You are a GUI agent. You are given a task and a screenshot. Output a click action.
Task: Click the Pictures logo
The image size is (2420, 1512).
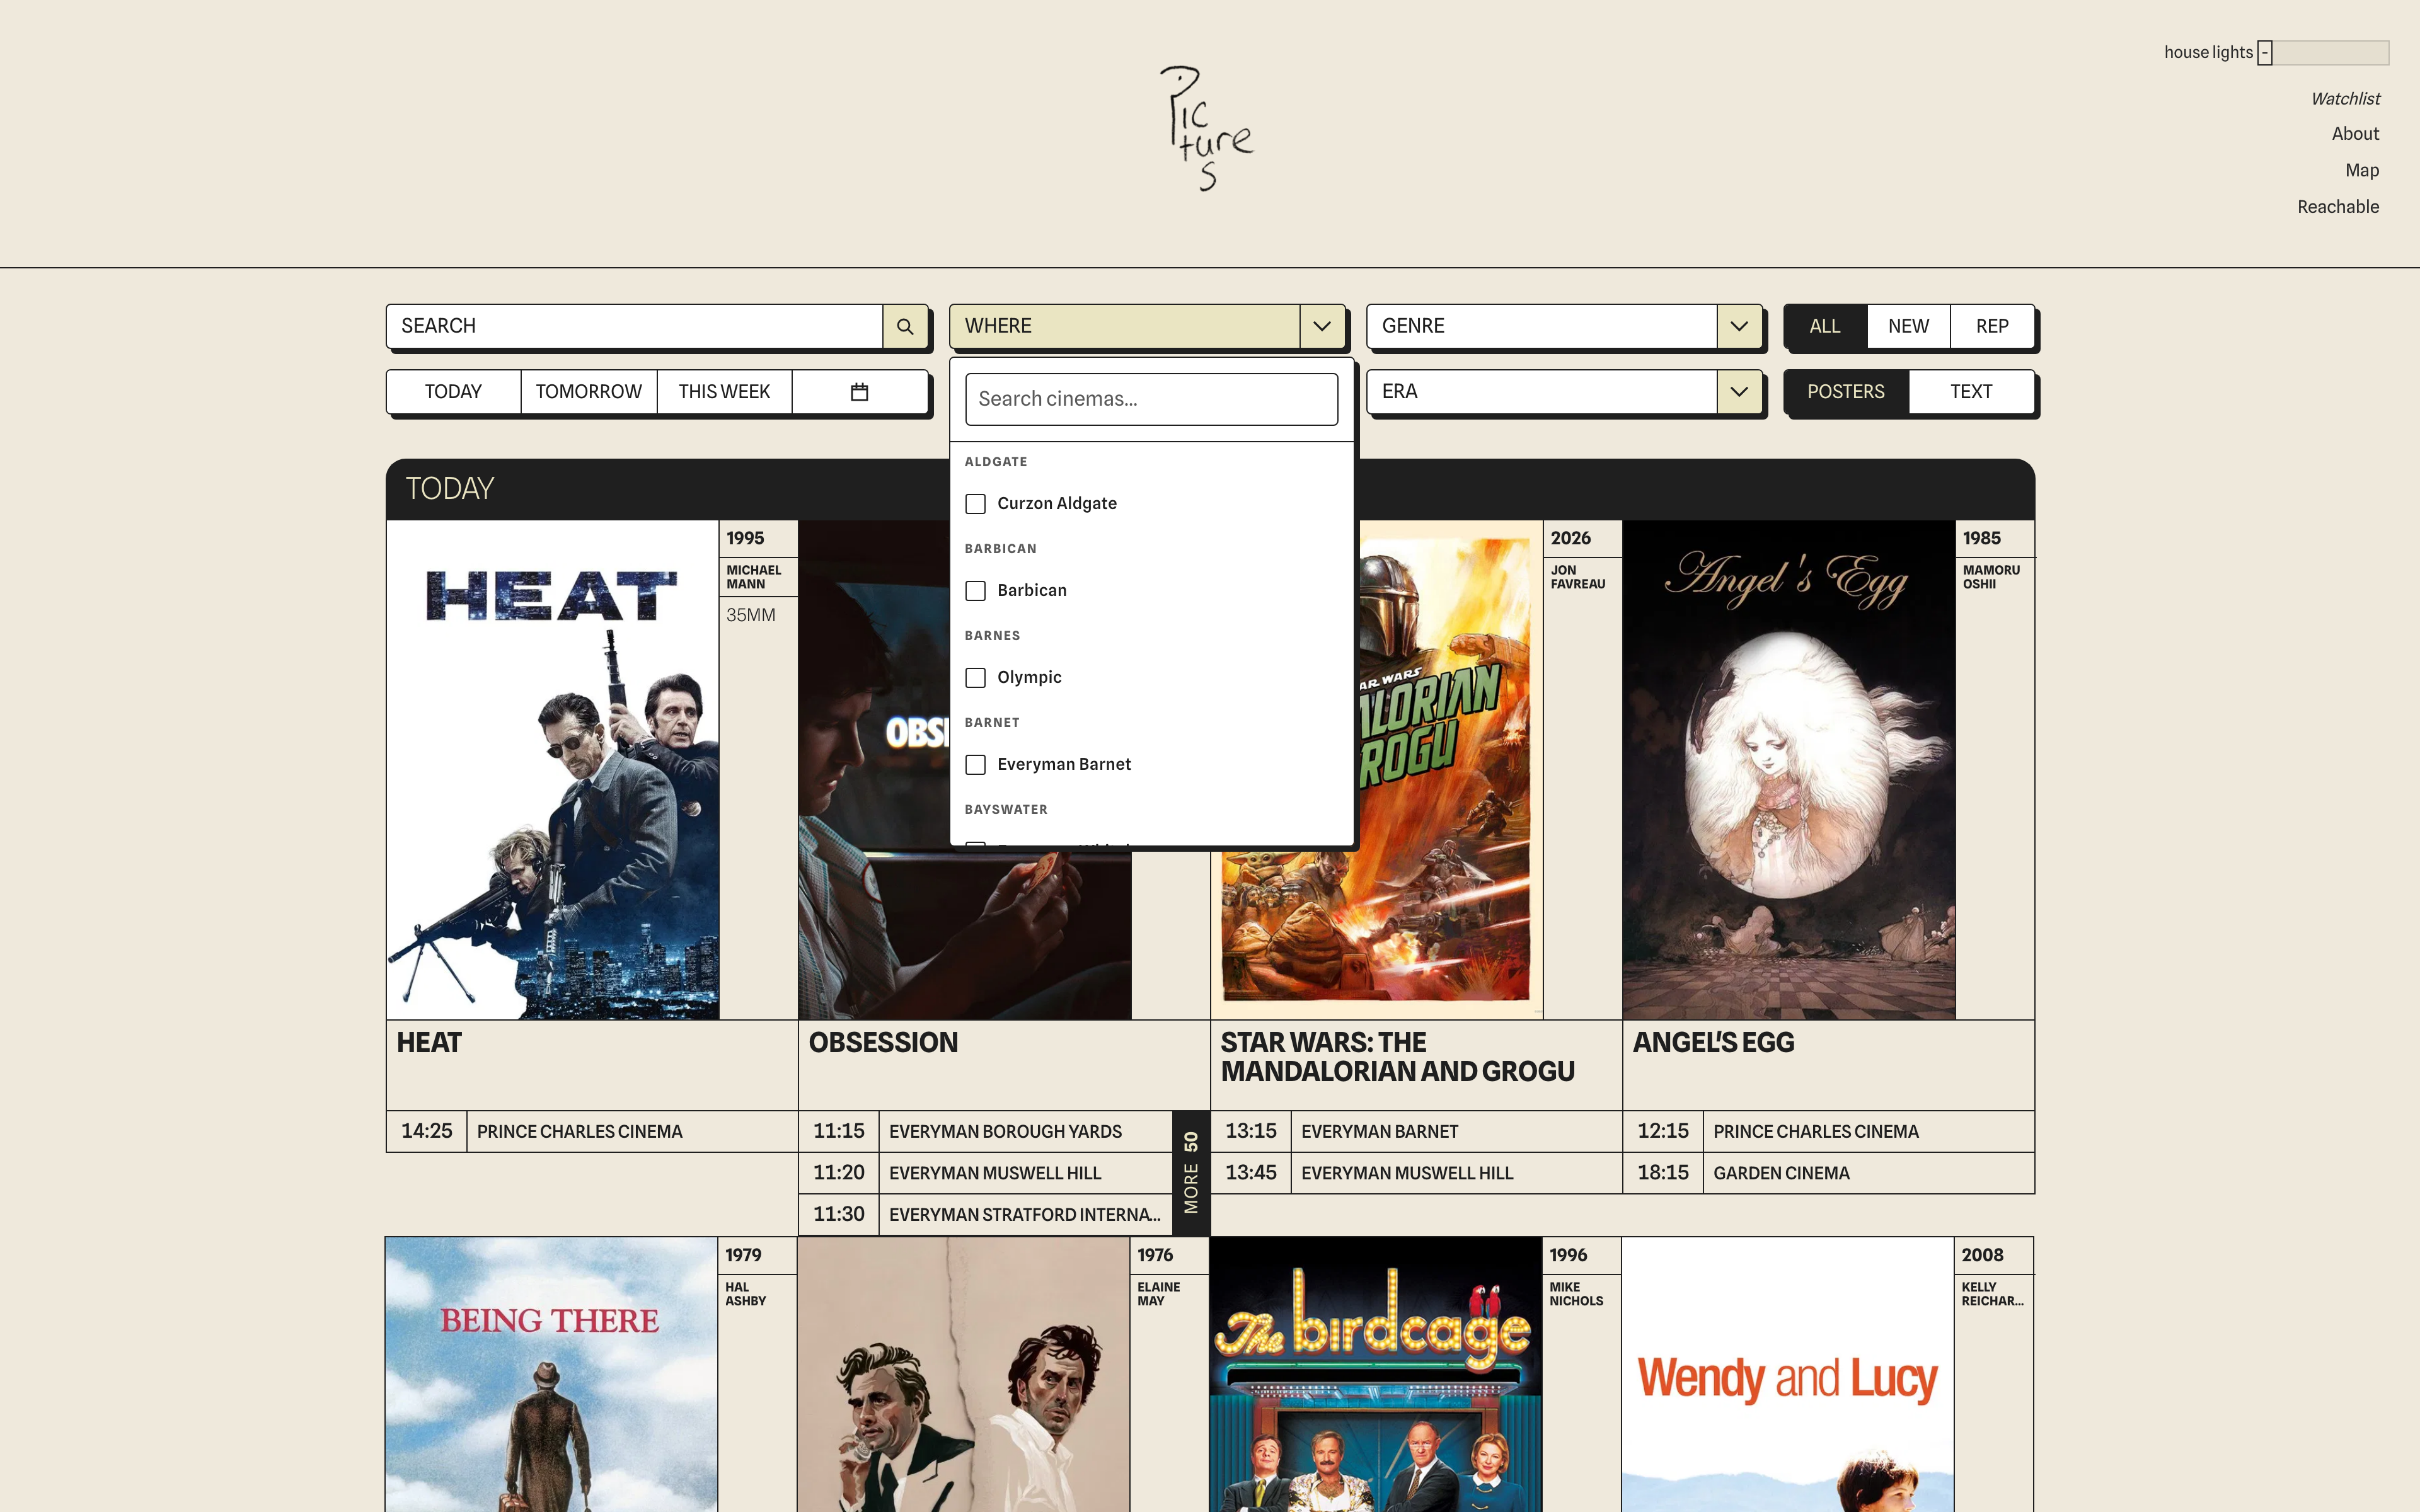coord(1206,129)
